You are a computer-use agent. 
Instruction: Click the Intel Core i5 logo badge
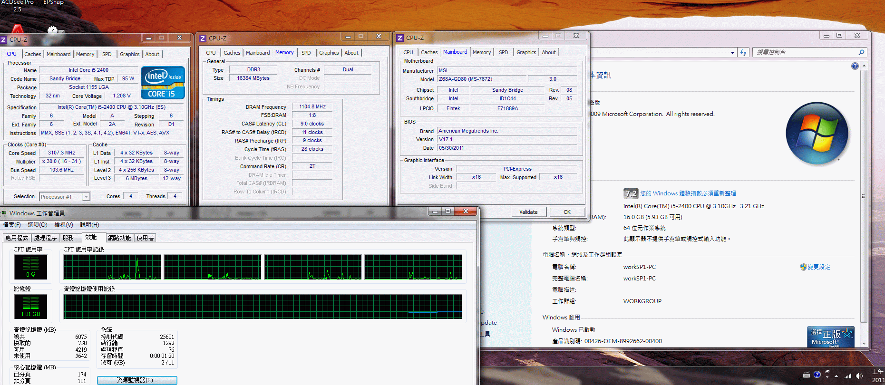[x=163, y=83]
